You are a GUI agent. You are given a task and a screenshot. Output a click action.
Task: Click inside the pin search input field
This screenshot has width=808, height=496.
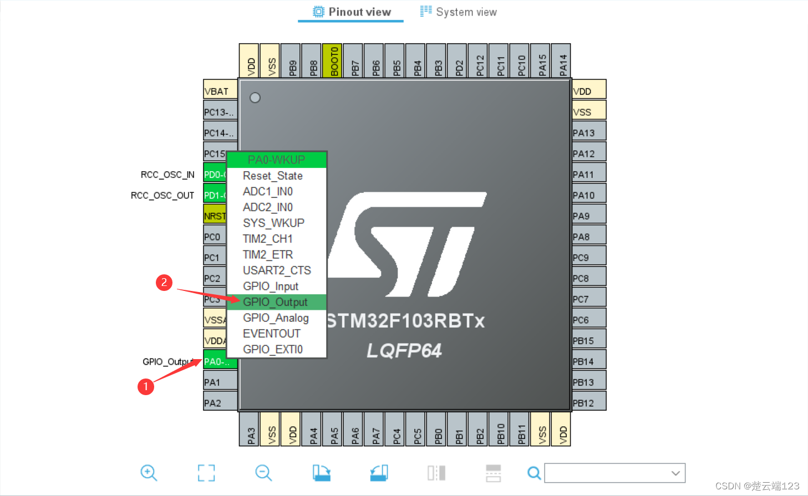point(604,473)
